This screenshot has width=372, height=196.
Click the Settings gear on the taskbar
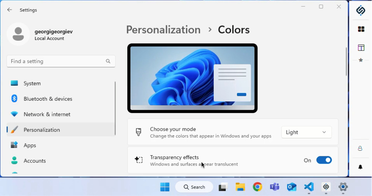point(343,187)
